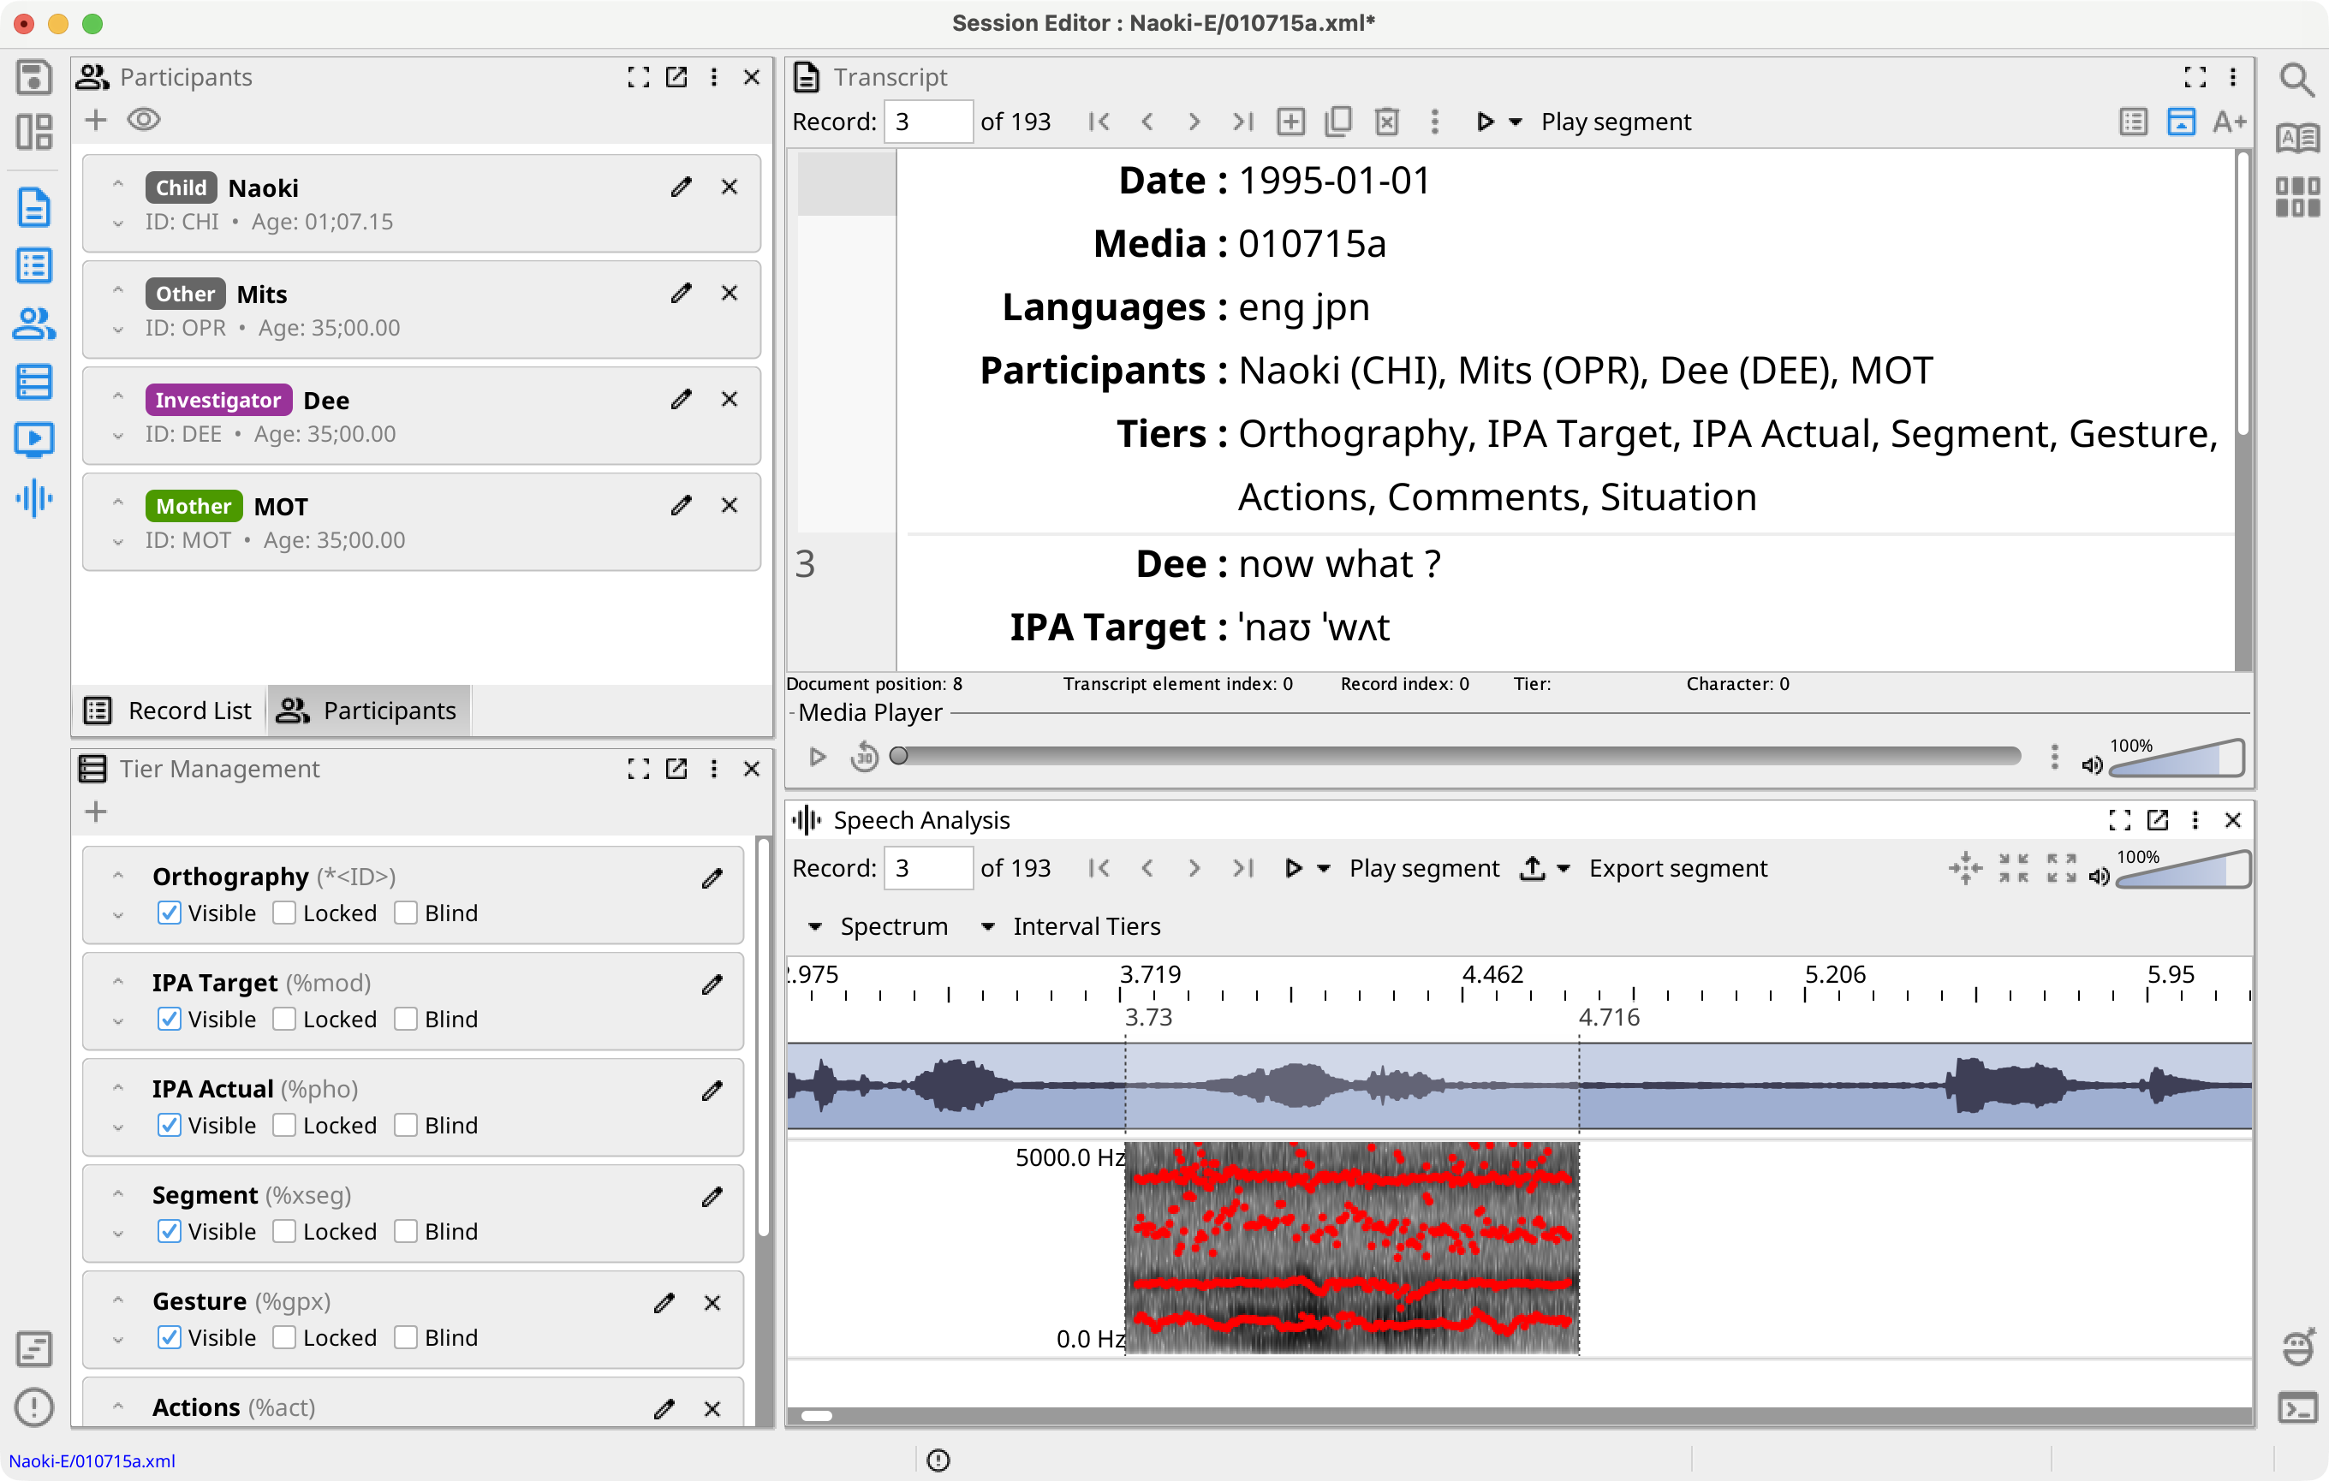Uncheck Visible for Gesture tier
The image size is (2329, 1481).
coord(170,1339)
